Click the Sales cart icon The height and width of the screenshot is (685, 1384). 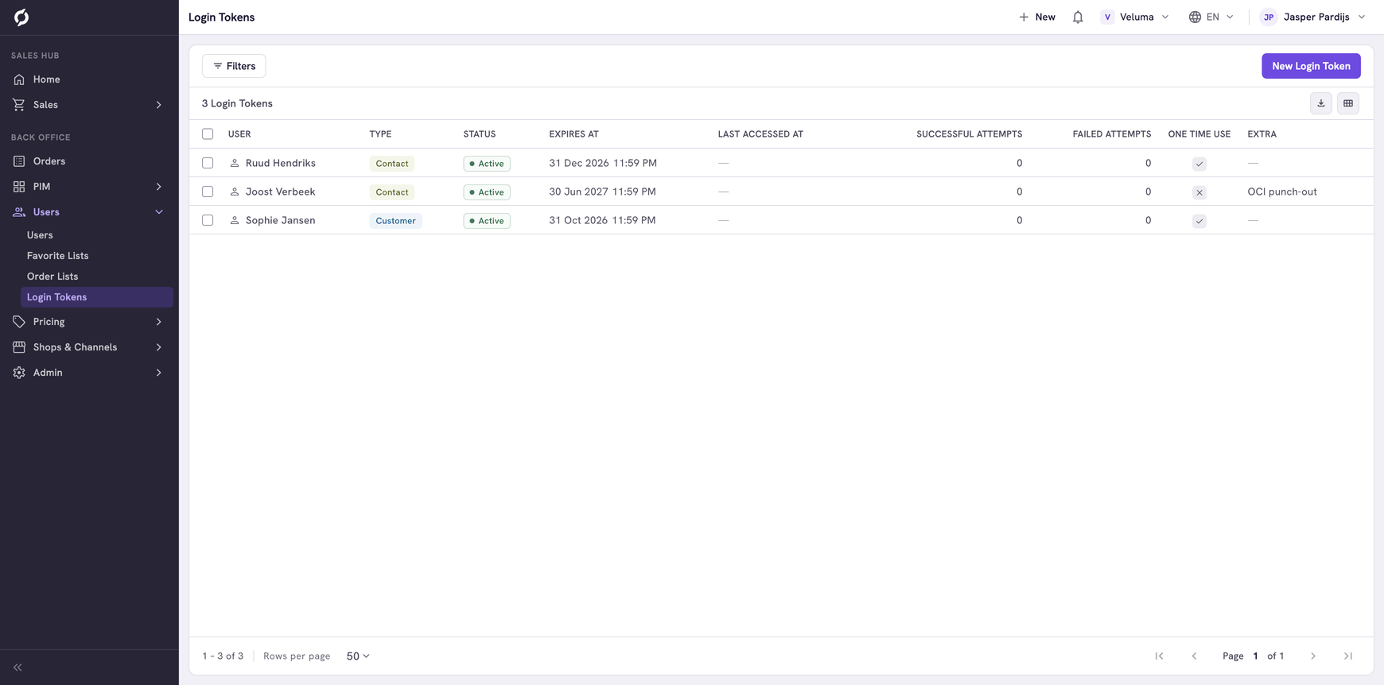tap(19, 105)
